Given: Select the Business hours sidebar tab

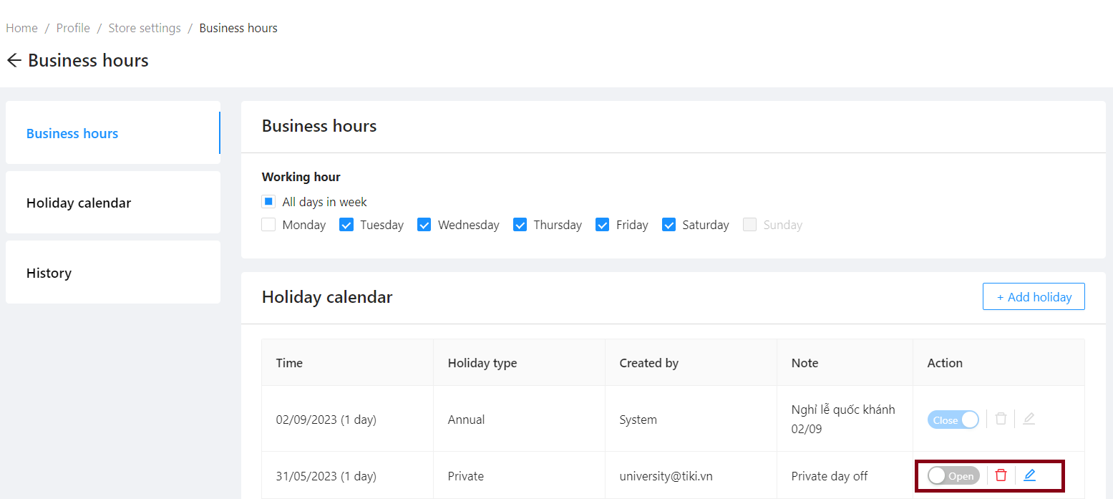Looking at the screenshot, I should 72,134.
